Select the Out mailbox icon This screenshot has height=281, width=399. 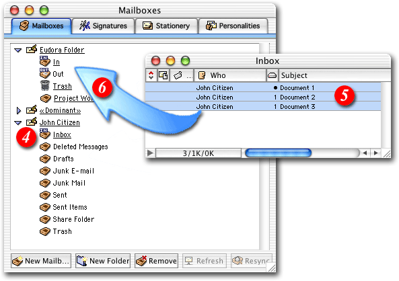point(45,73)
